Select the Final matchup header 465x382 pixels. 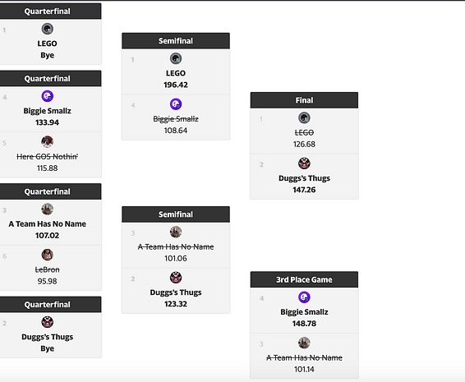(304, 100)
